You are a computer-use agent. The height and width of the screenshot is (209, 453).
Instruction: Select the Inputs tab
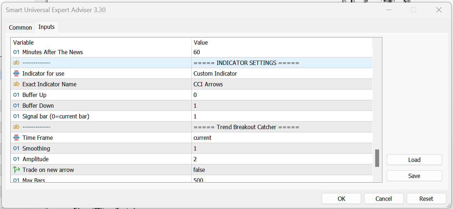46,27
